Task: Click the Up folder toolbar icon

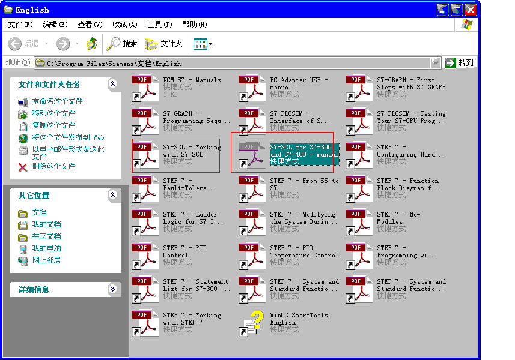Action: point(91,44)
